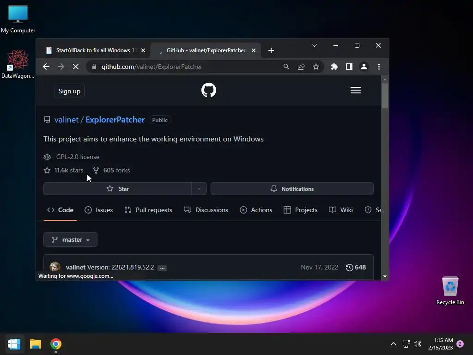Go to GitHub home via Octocat logo
This screenshot has height=355, width=473.
(209, 90)
